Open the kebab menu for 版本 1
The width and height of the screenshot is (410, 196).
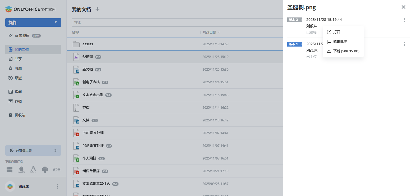404,44
